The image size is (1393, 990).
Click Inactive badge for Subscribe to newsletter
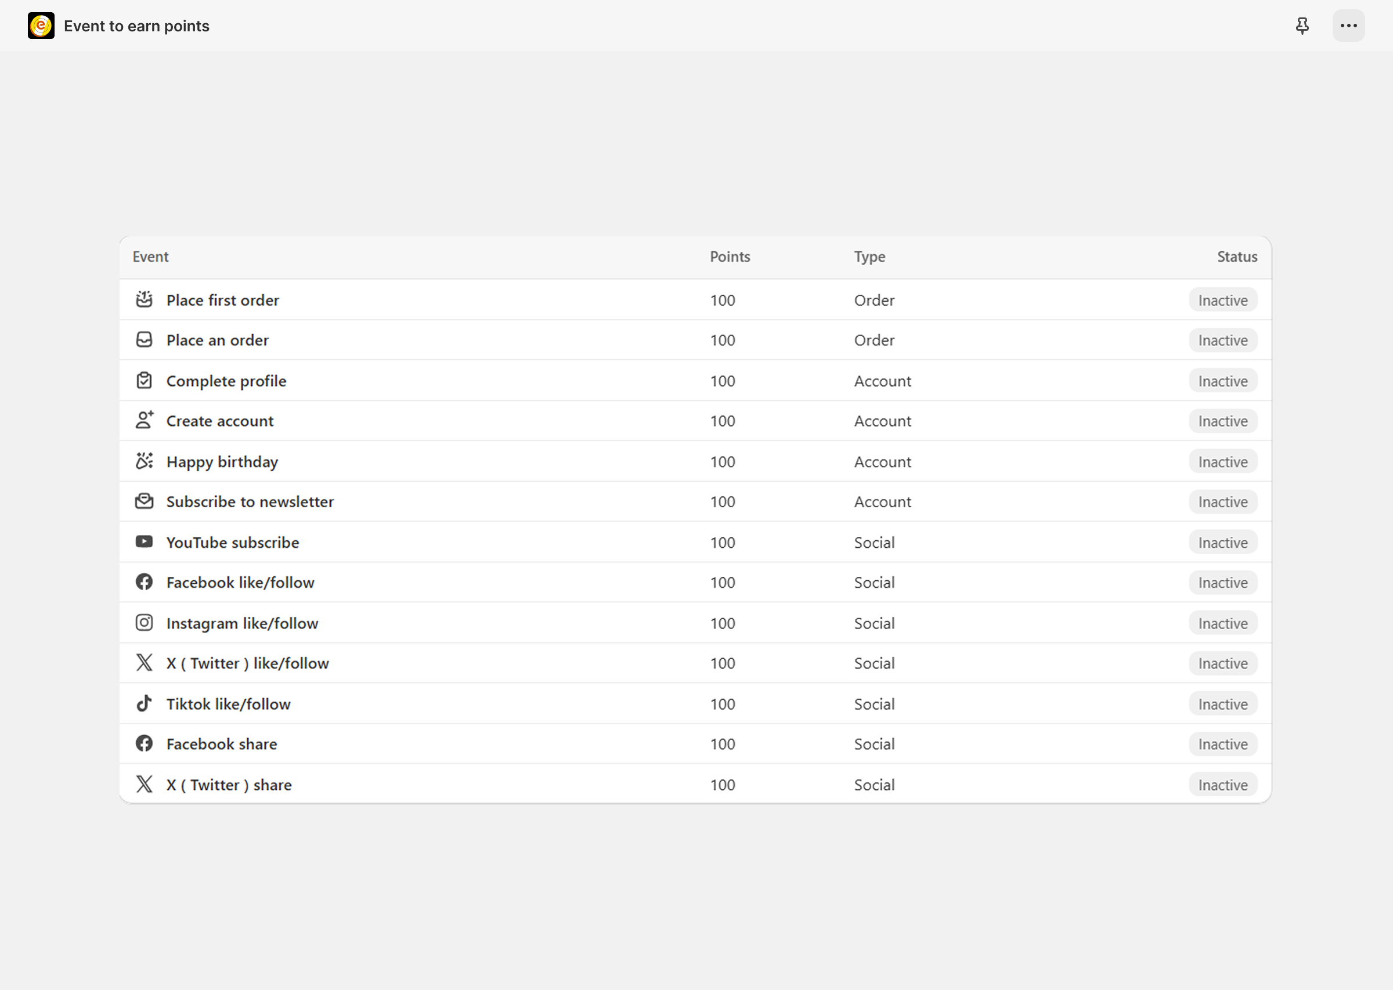tap(1223, 502)
